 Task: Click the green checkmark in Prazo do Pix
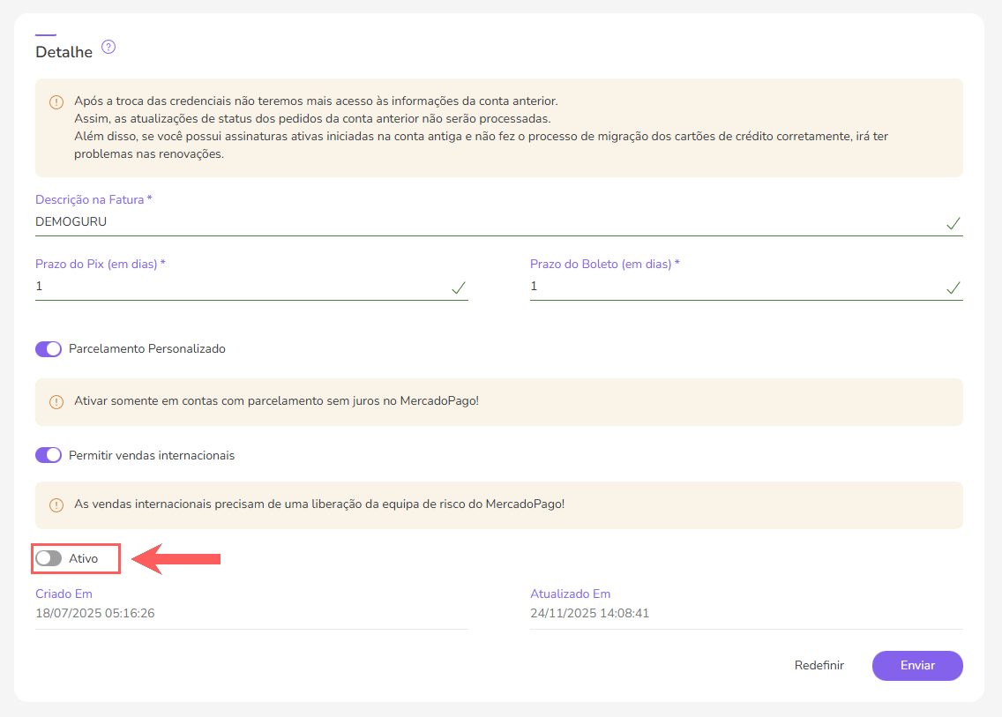(458, 288)
